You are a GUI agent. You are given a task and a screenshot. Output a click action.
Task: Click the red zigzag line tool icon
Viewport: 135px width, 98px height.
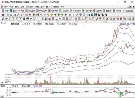(77, 15)
